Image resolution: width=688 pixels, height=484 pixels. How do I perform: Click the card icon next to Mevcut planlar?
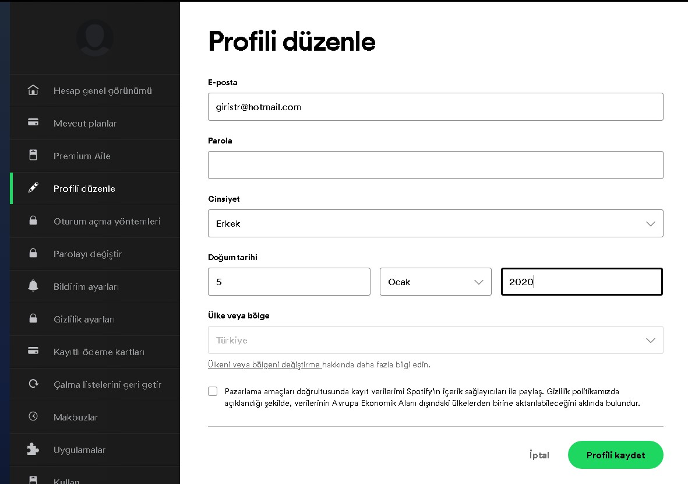pyautogui.click(x=33, y=123)
